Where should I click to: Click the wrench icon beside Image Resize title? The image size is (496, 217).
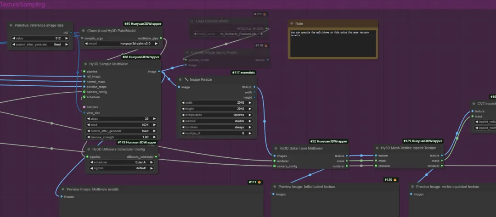pos(186,80)
